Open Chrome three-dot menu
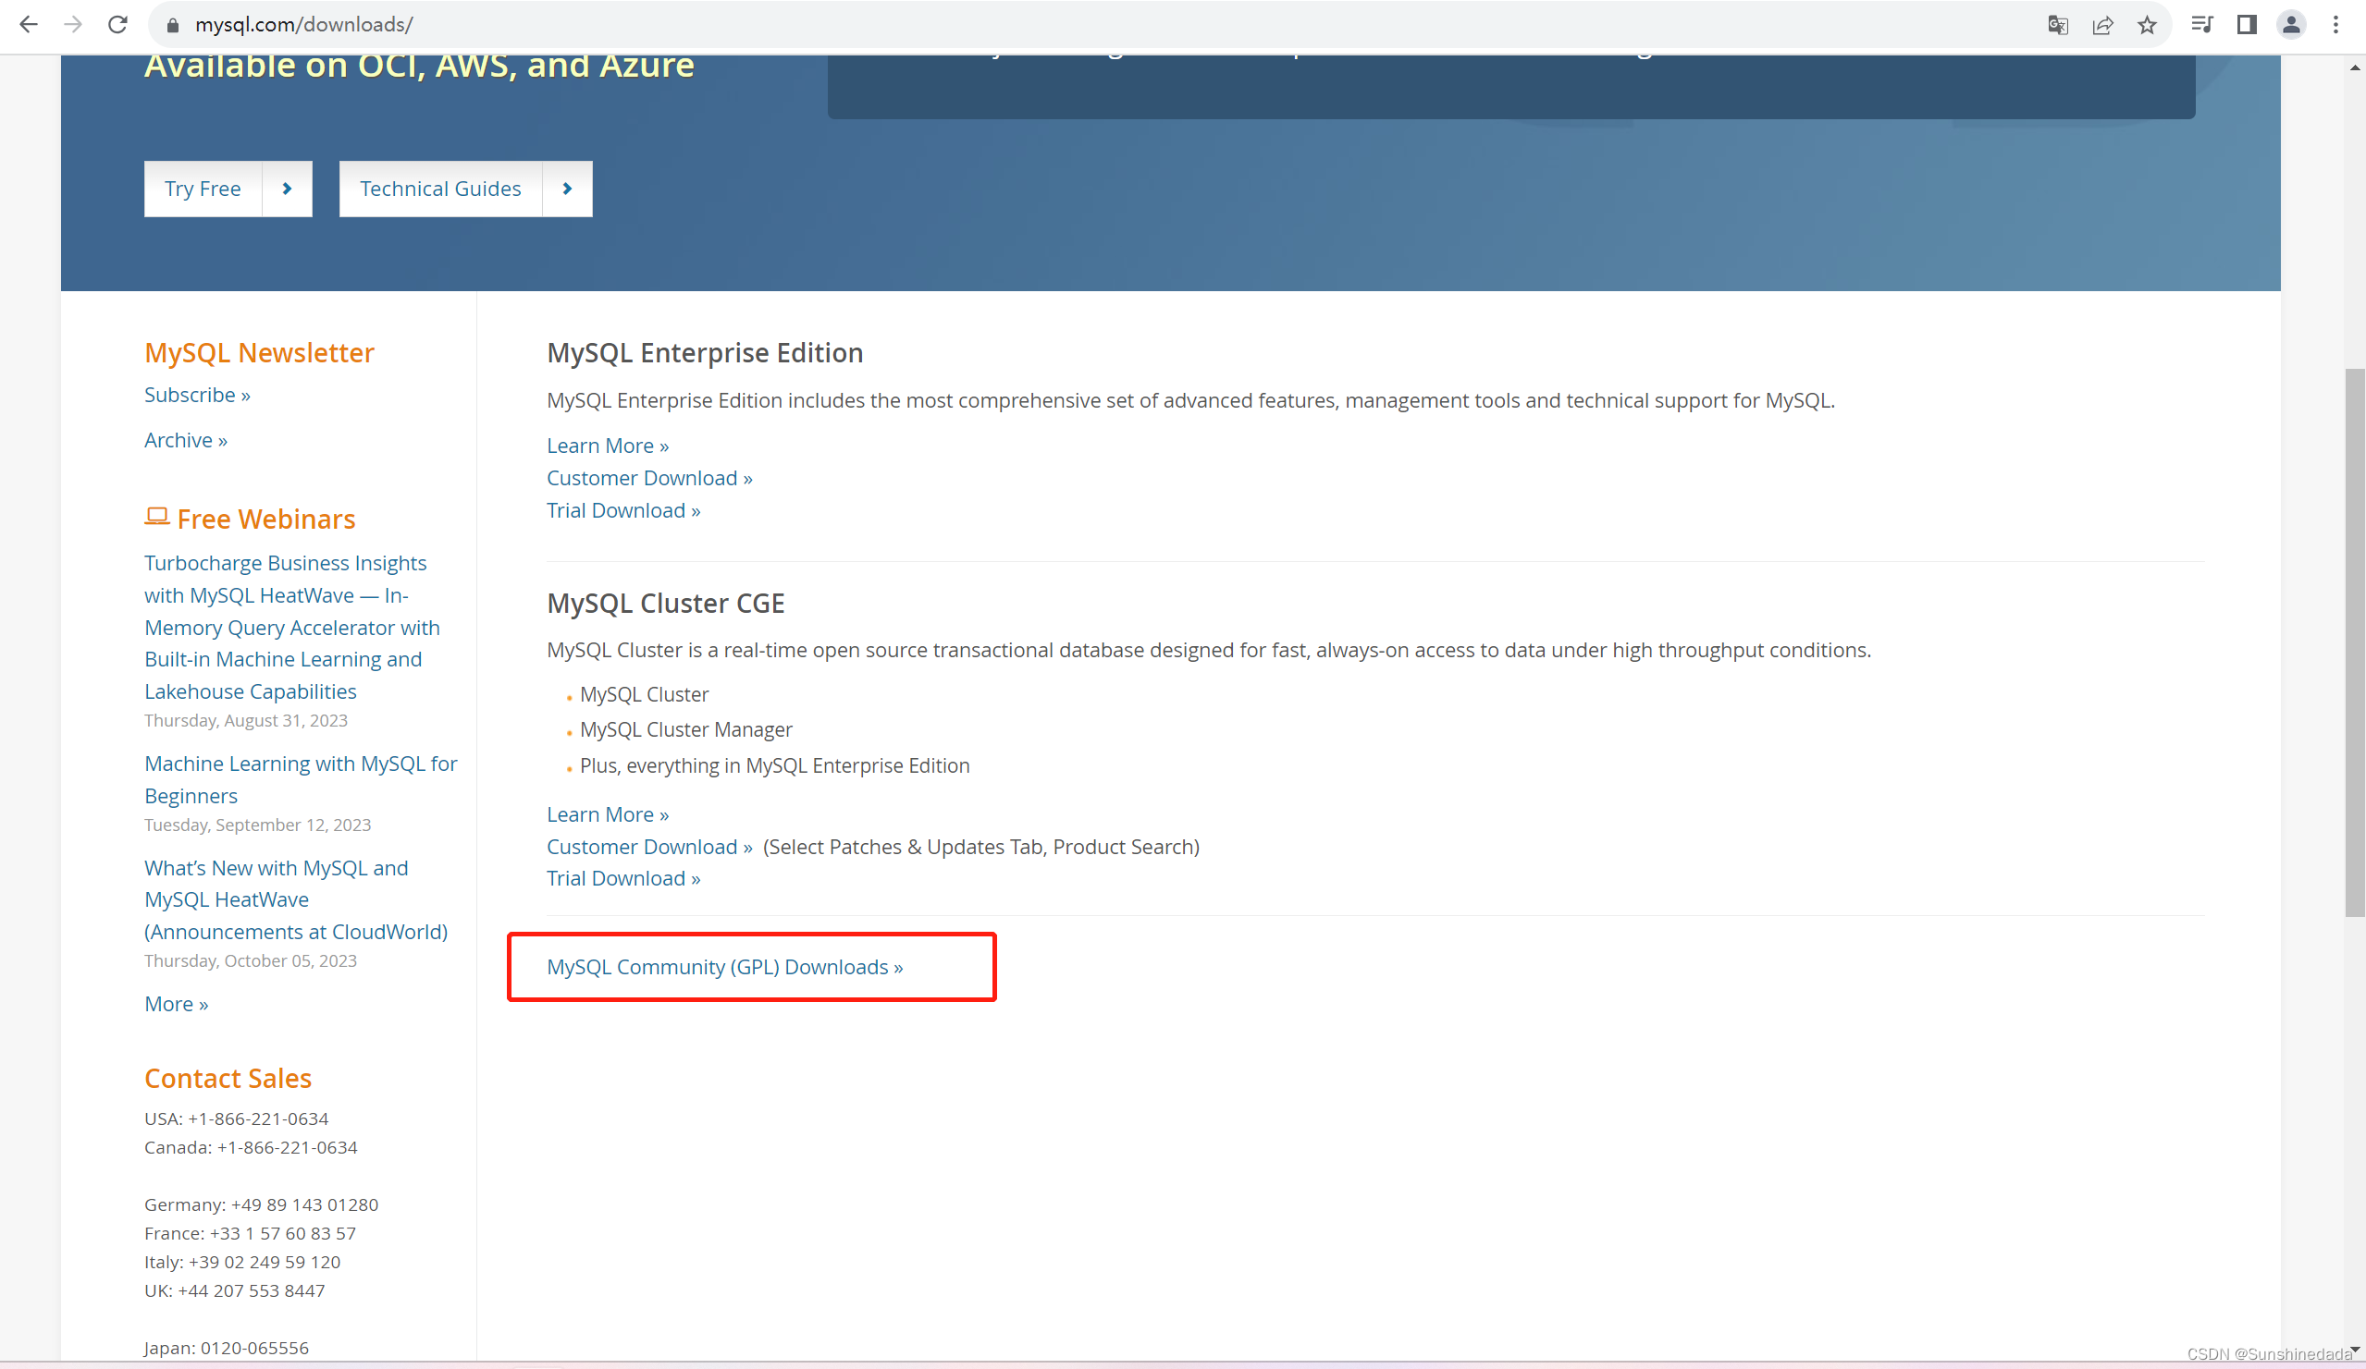The height and width of the screenshot is (1369, 2366). 2336,25
